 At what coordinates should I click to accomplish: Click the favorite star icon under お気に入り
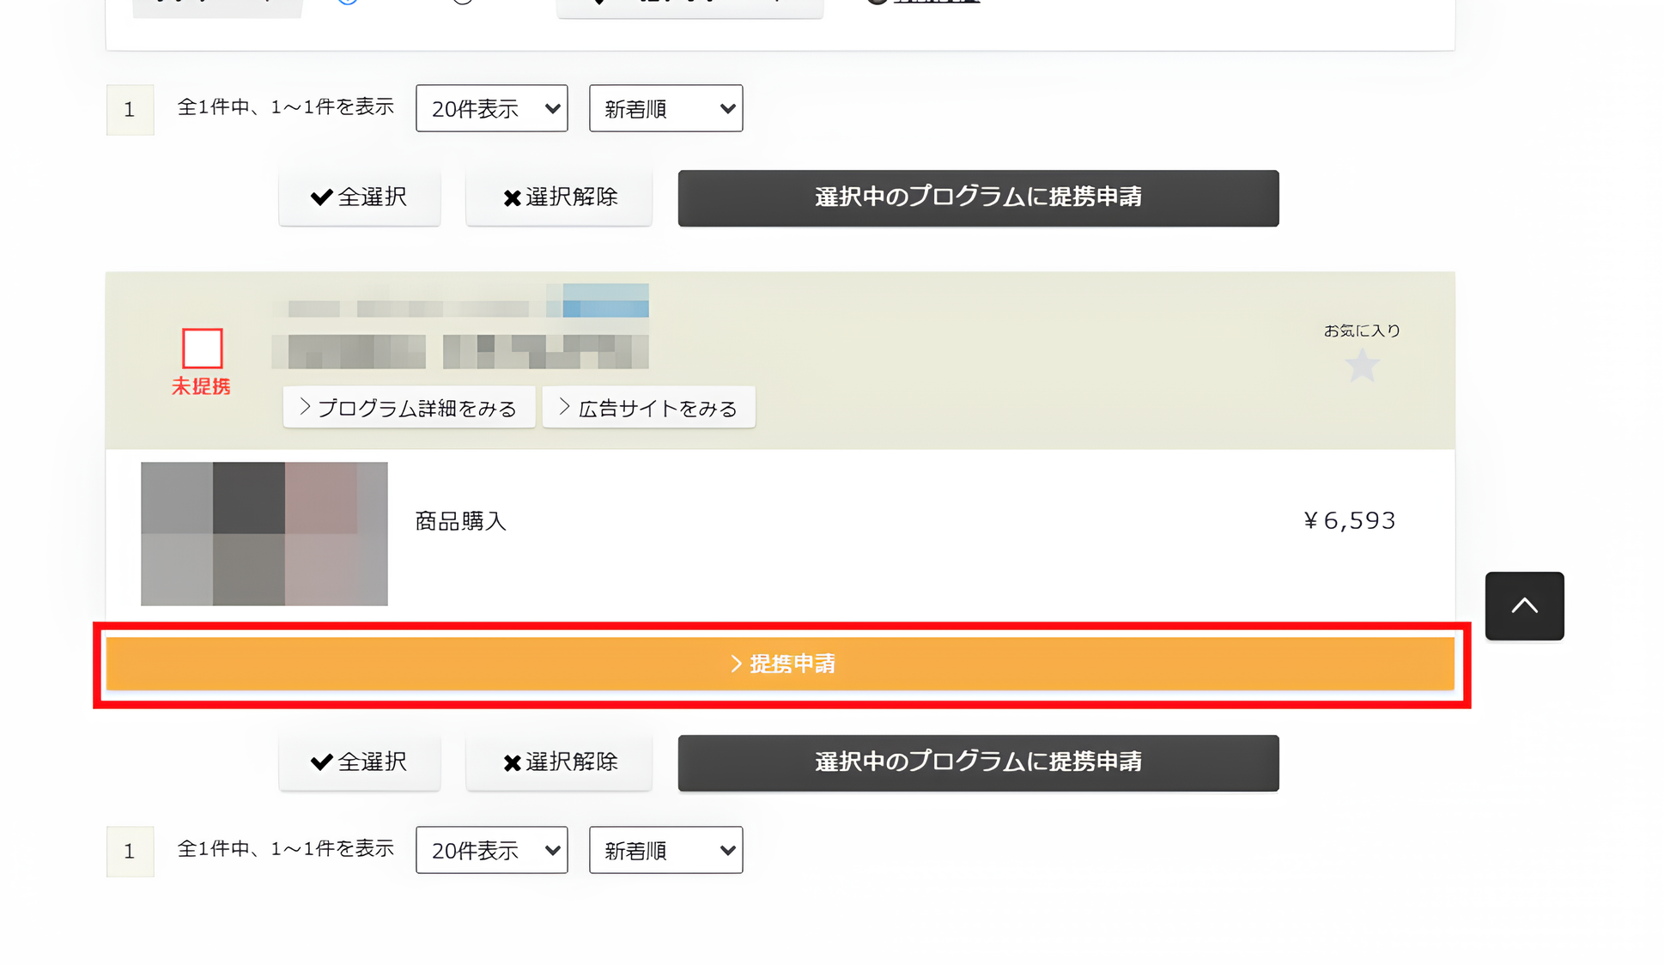click(1362, 367)
